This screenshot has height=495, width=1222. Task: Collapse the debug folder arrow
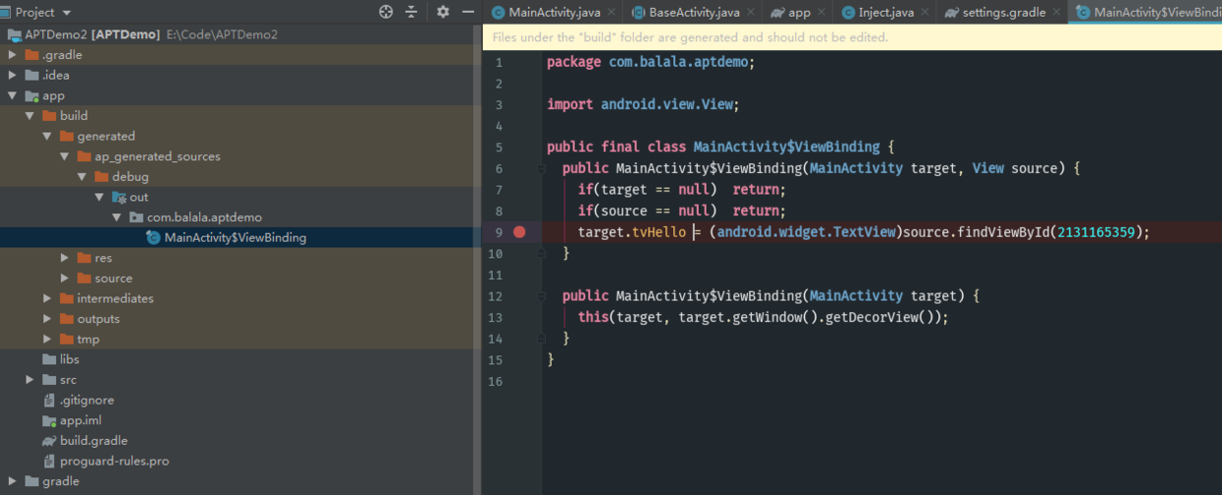82,176
